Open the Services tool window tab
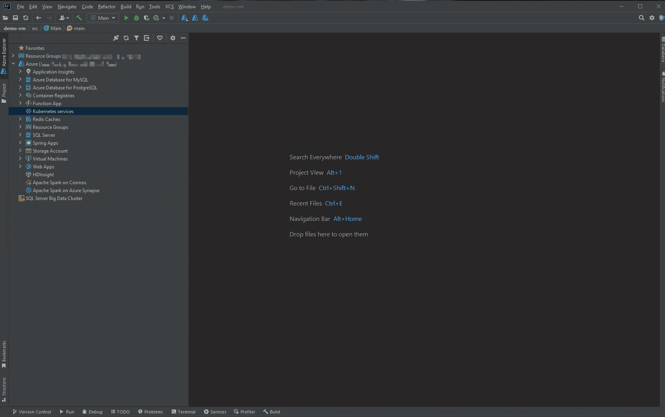665x417 pixels. [215, 412]
